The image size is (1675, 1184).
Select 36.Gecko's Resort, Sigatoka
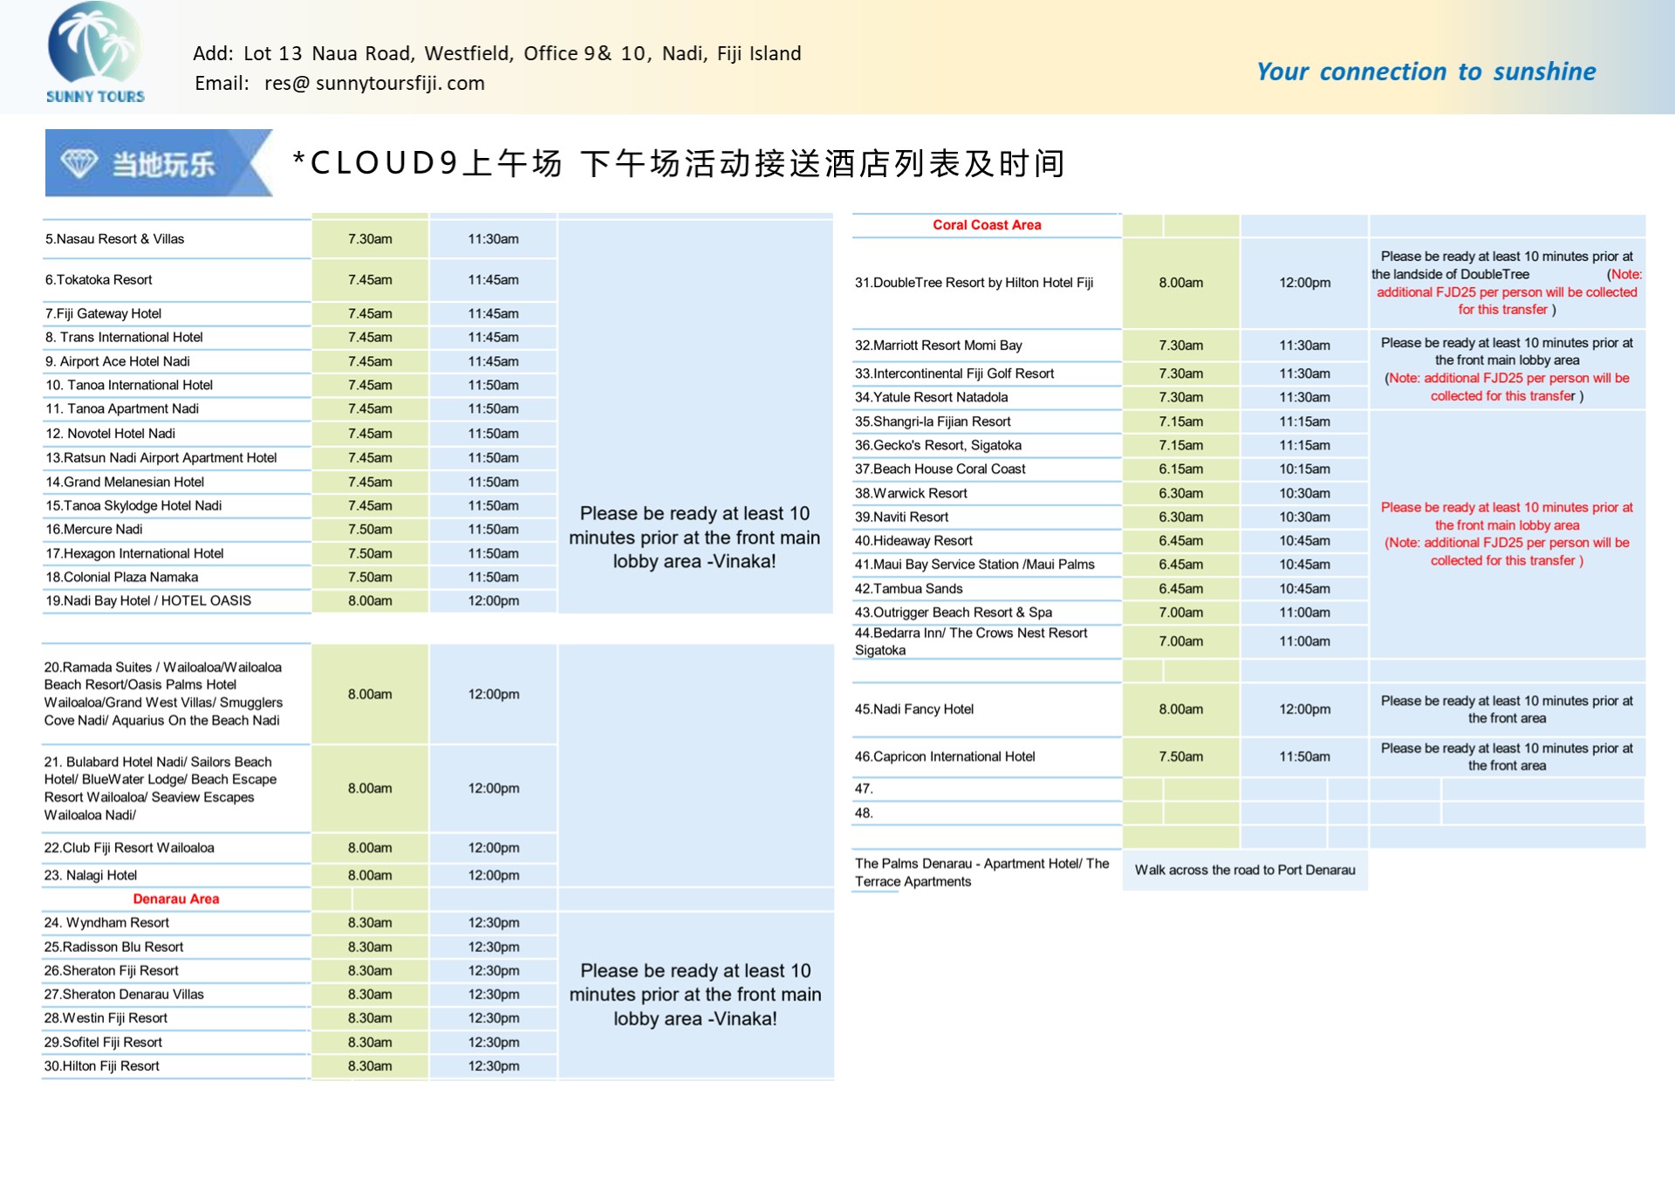point(938,445)
